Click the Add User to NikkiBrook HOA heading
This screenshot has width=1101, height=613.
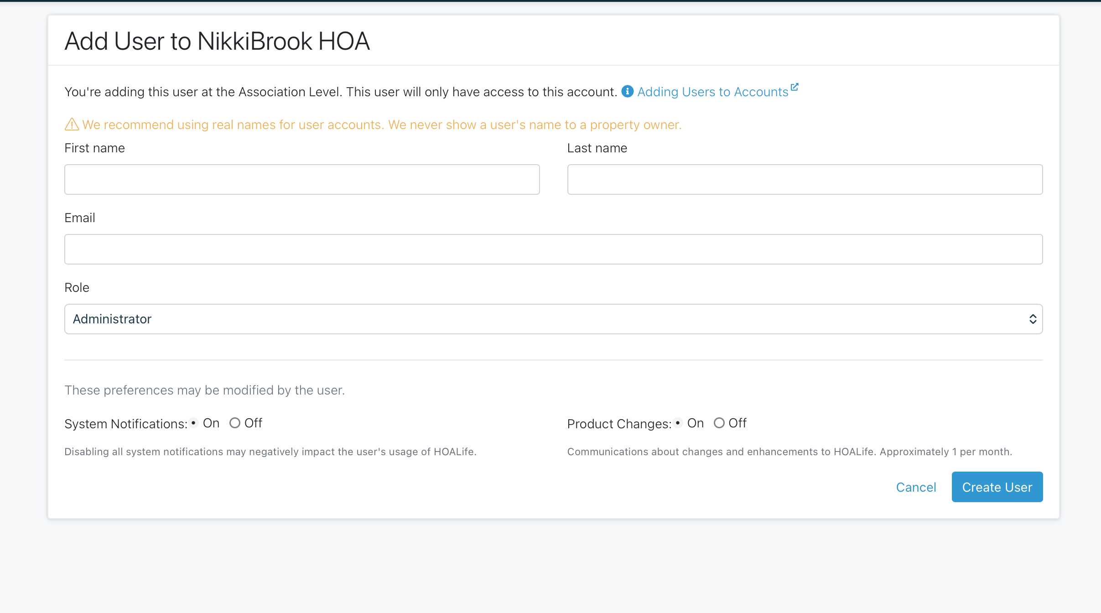(x=217, y=41)
